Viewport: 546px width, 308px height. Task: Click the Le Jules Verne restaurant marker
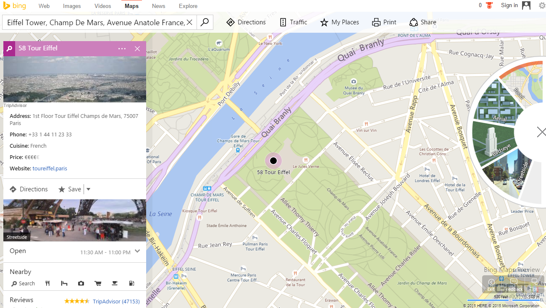tap(306, 159)
